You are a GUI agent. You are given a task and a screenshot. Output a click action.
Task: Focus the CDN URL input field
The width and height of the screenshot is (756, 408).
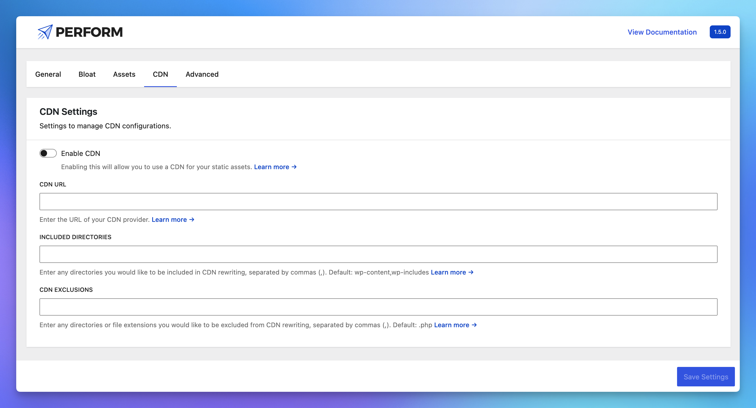(x=378, y=202)
